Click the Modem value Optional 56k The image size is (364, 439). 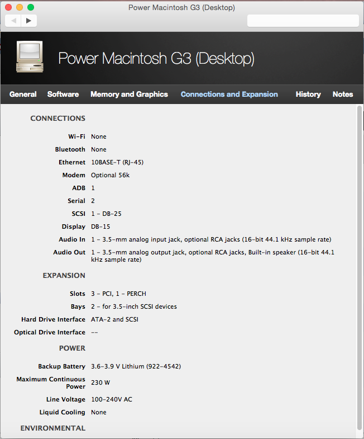coord(111,175)
